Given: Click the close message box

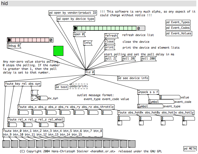Looking at the screenshot, I should tap(110, 42).
